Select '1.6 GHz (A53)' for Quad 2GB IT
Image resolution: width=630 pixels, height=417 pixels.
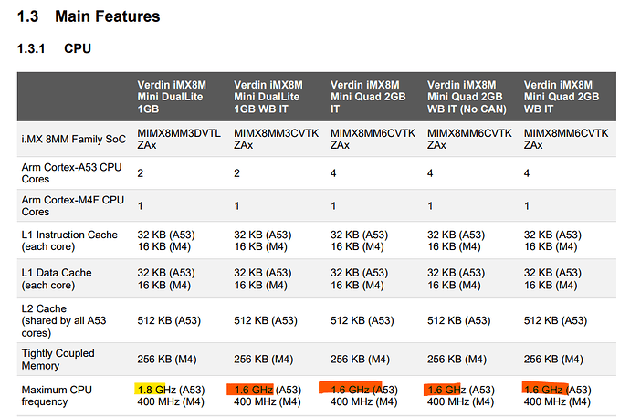pyautogui.click(x=364, y=390)
